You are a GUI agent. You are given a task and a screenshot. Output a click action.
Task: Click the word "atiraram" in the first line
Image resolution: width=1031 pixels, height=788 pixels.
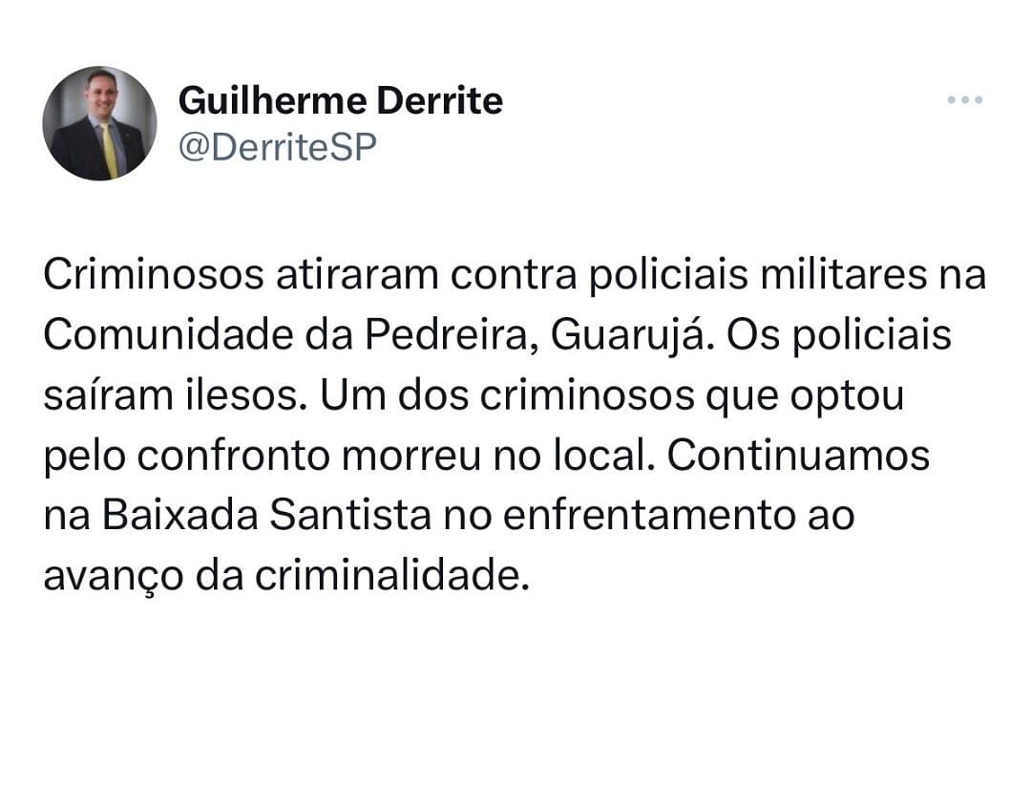coord(357,274)
